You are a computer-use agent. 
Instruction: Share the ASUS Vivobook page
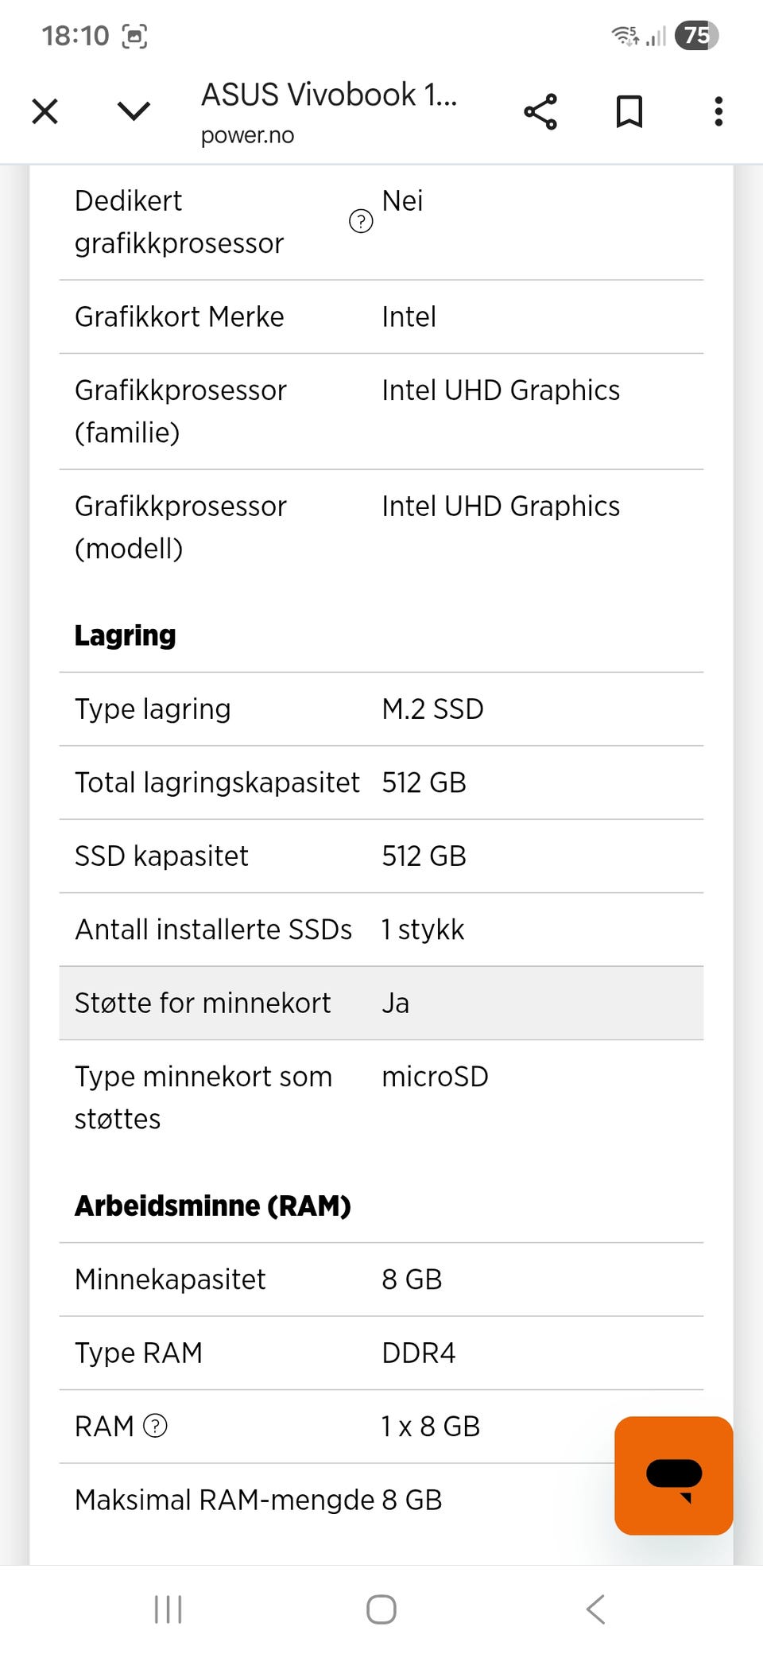point(540,111)
